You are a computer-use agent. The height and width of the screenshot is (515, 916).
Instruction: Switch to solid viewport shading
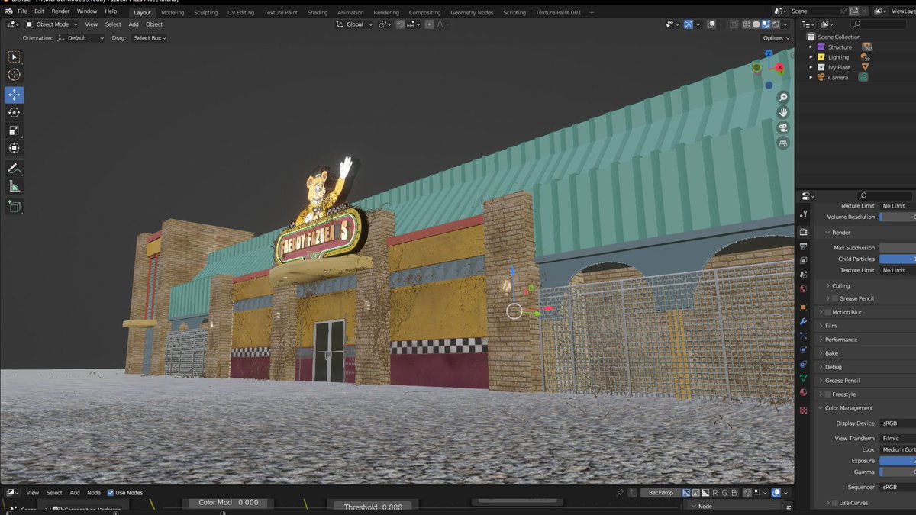pyautogui.click(x=756, y=24)
